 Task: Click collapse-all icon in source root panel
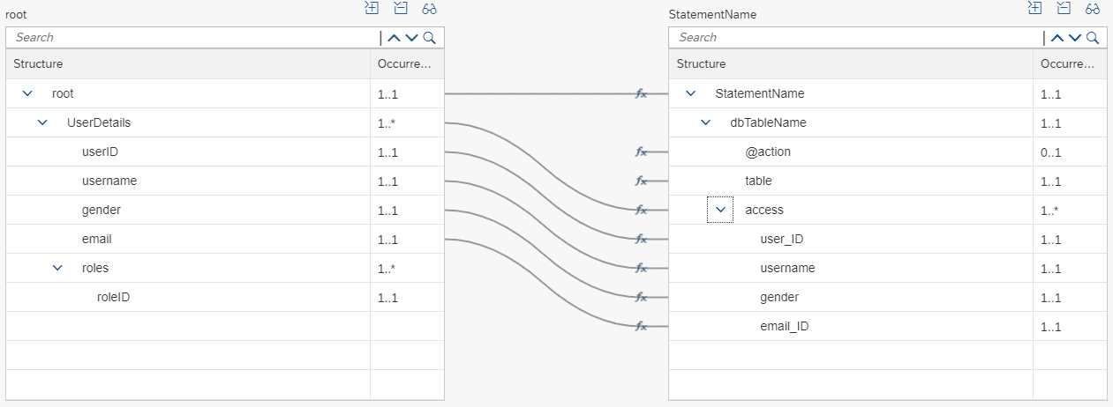pyautogui.click(x=401, y=8)
